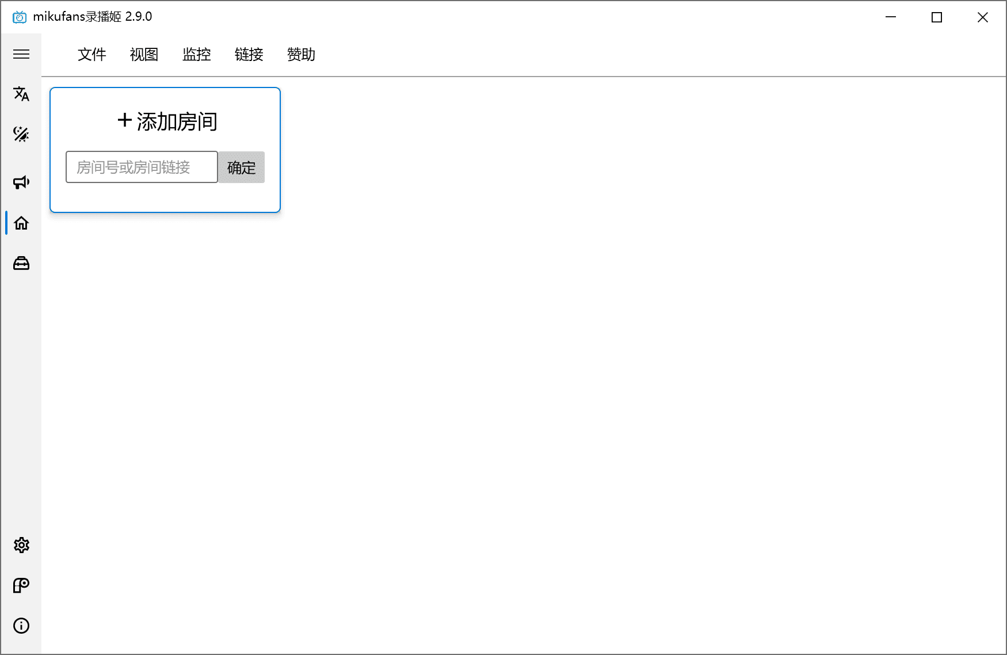
Task: Open about via the info icon
Action: (x=21, y=626)
